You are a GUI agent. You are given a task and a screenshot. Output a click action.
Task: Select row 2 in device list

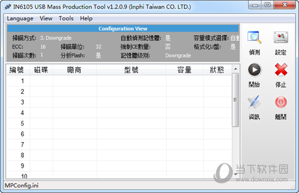click(x=119, y=92)
